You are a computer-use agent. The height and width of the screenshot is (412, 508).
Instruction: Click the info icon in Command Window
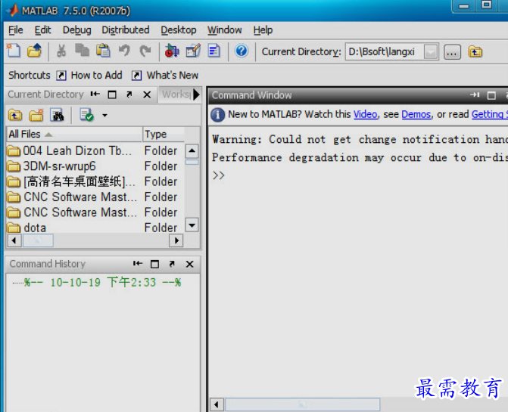click(218, 114)
